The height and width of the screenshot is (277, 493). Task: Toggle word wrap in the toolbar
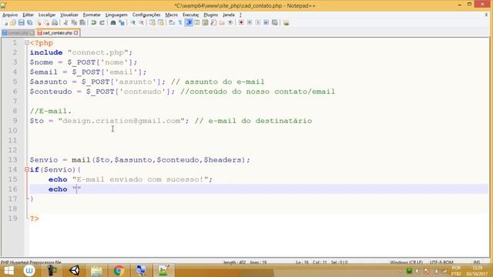[x=172, y=22]
